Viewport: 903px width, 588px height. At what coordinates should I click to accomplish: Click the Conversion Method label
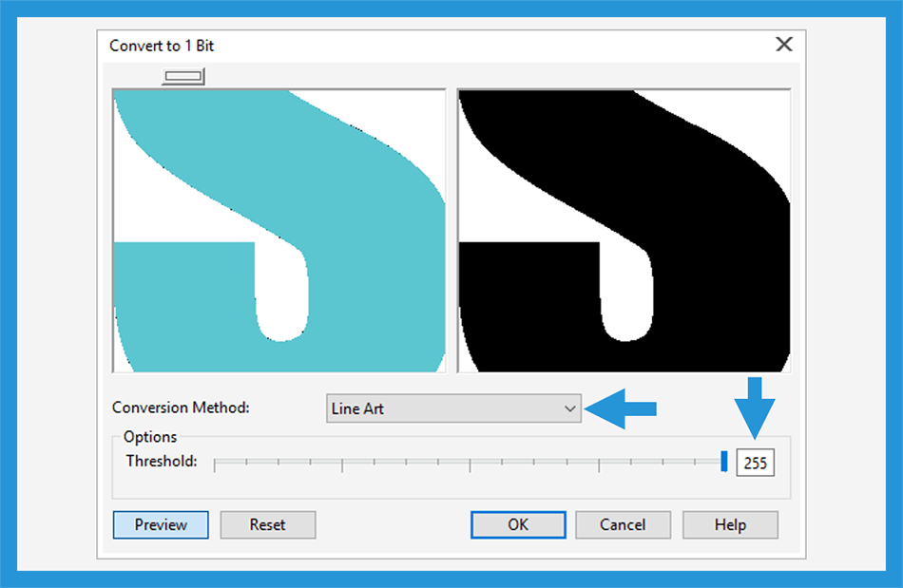tap(181, 408)
